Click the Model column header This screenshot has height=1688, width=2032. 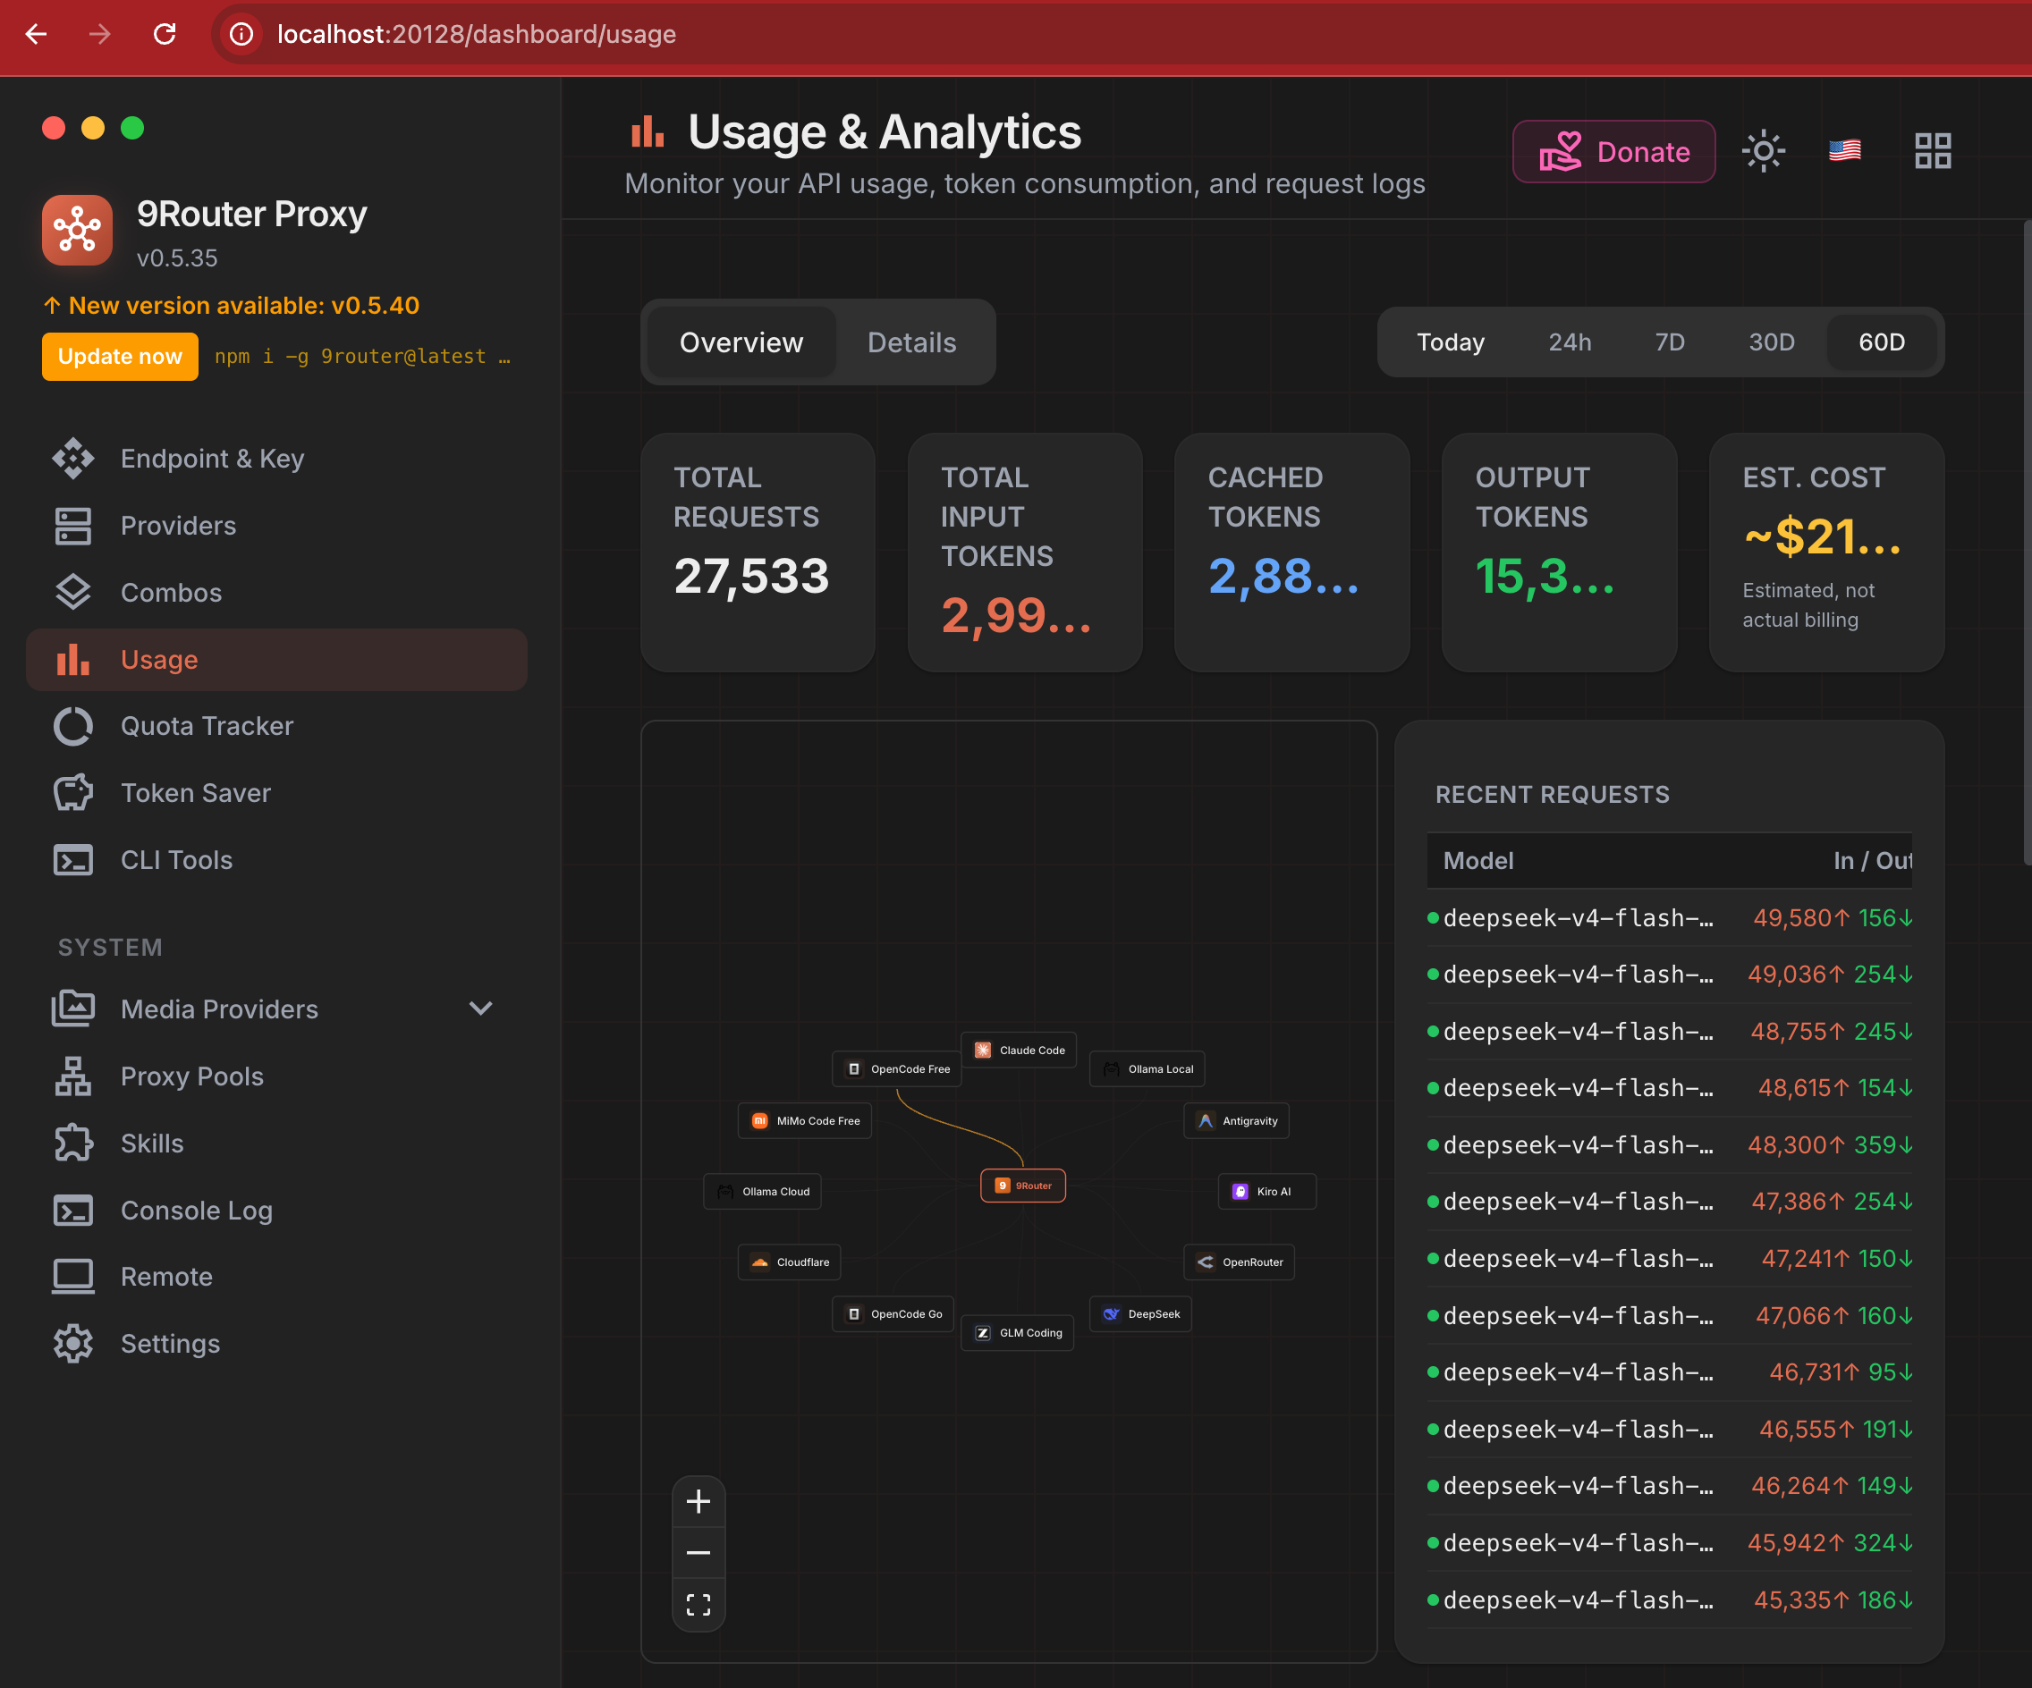[x=1477, y=861]
